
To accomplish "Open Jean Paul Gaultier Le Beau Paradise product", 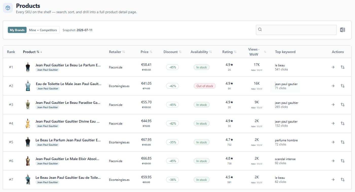I will 68,103.
